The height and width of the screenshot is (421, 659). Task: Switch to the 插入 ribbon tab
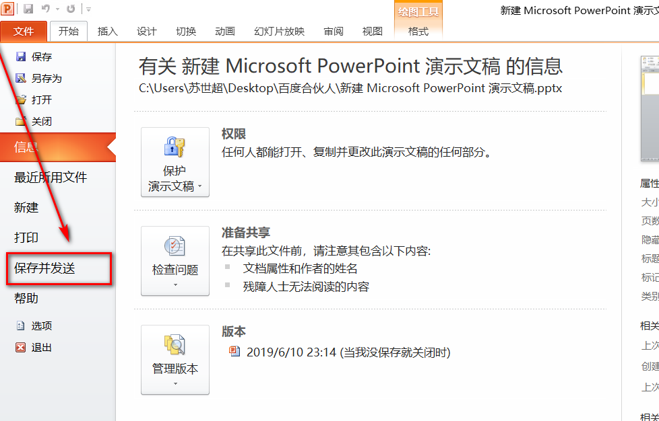[x=108, y=31]
